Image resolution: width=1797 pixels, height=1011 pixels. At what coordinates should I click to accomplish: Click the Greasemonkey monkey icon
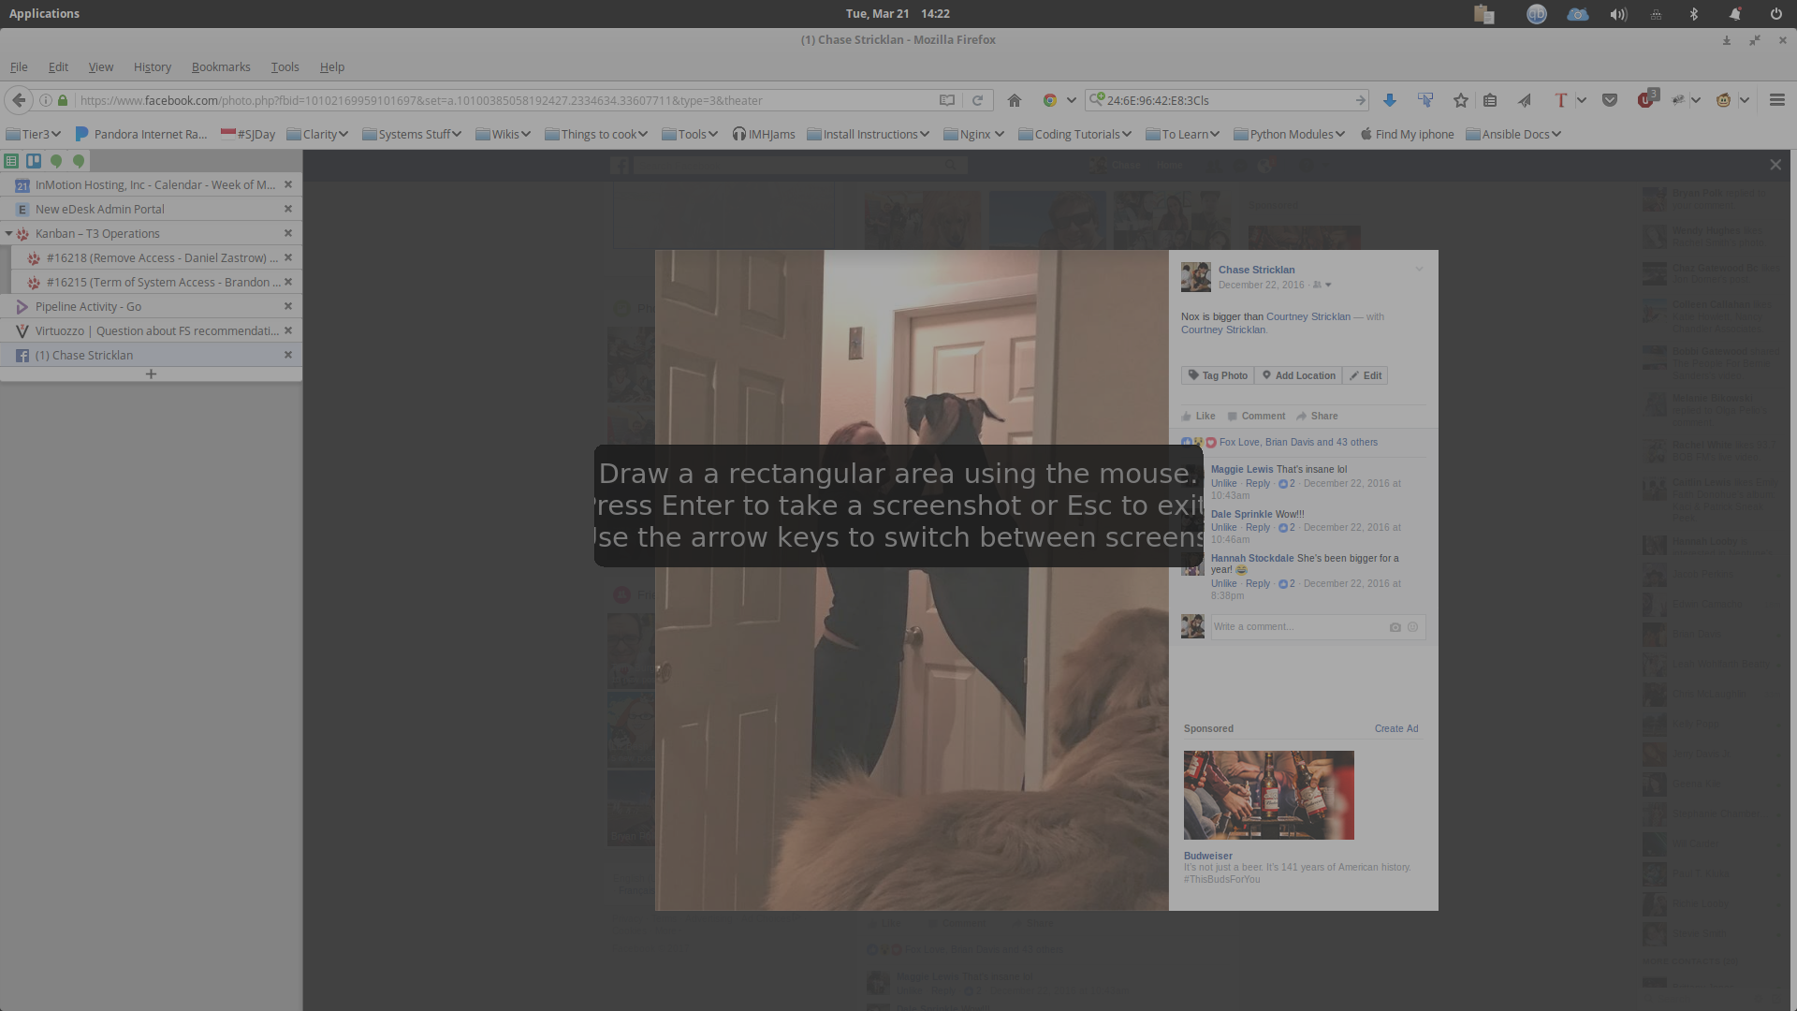[1723, 100]
